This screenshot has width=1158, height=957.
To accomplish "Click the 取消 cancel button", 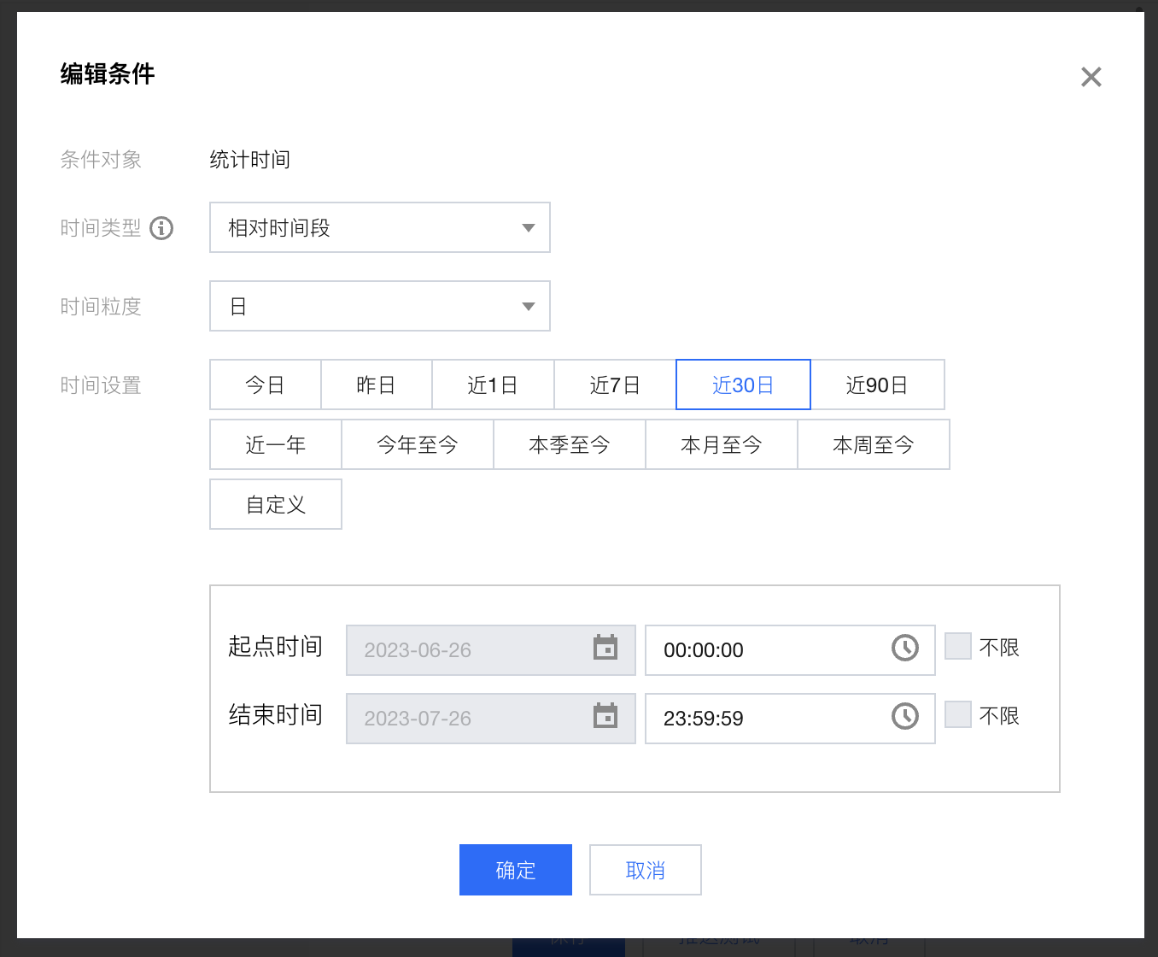I will (646, 871).
